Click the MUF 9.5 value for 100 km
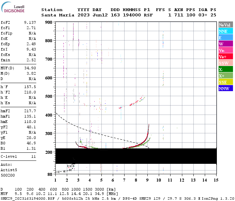Image resolution: width=235 pixels, height=201 pixels. pos(18,194)
